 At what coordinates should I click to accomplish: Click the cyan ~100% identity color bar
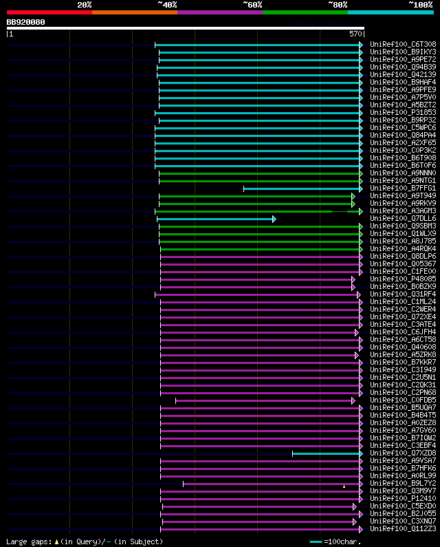[x=390, y=12]
